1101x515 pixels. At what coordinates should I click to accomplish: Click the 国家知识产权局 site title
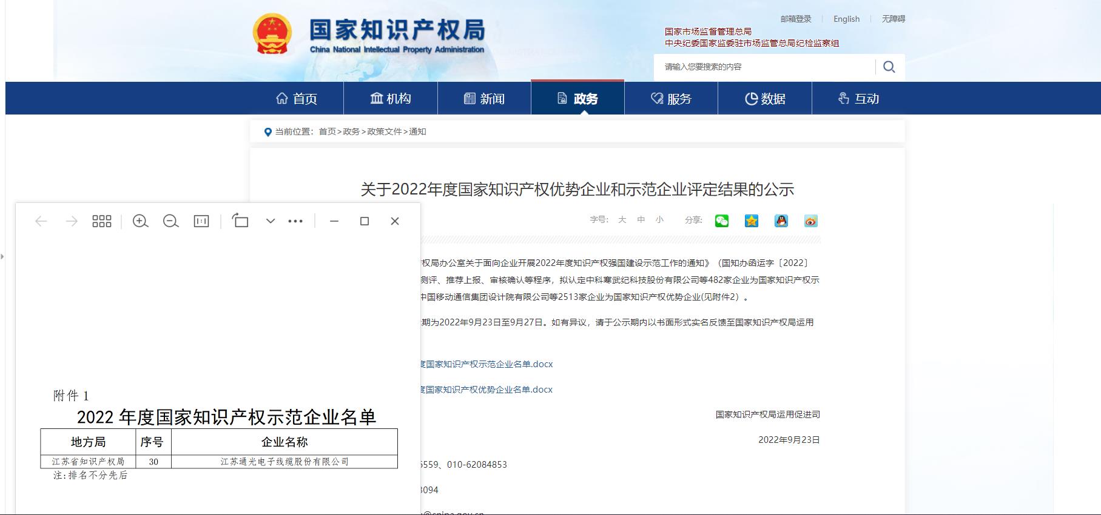(397, 29)
